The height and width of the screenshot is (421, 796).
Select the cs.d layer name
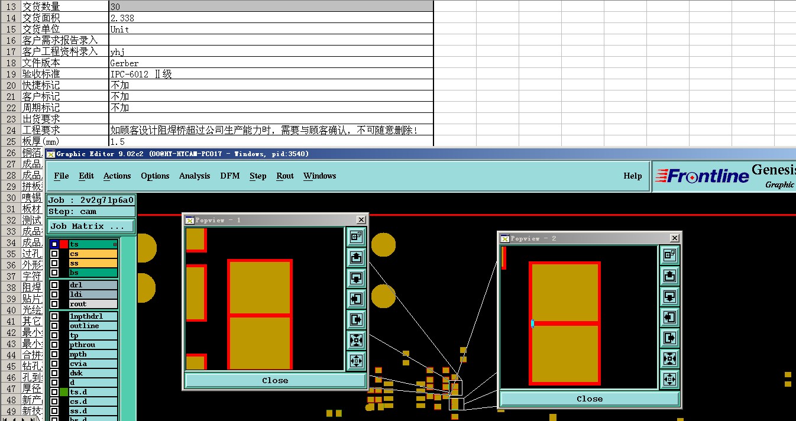point(93,401)
